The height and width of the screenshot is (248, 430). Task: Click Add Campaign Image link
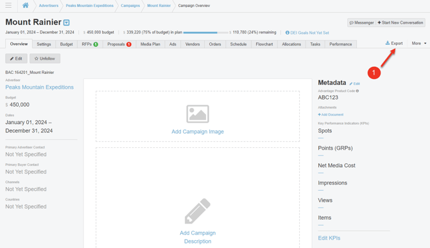click(x=198, y=132)
